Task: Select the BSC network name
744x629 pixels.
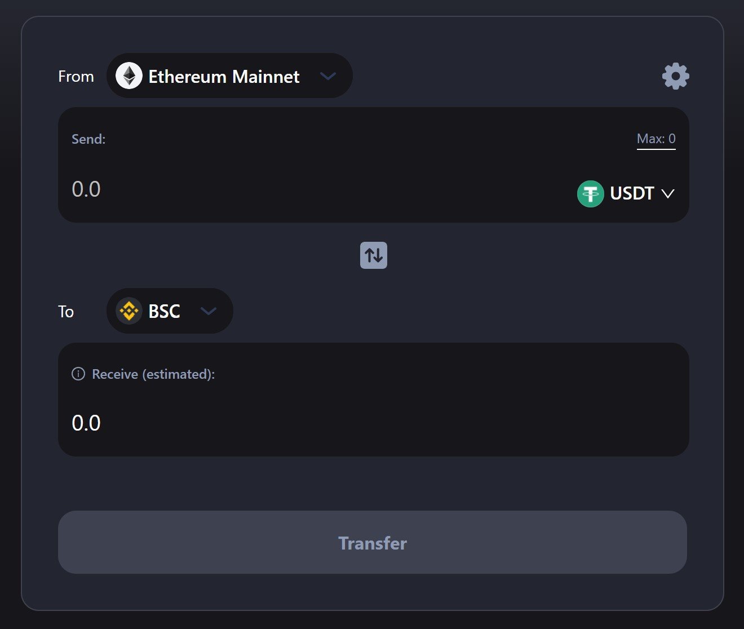Action: 164,311
